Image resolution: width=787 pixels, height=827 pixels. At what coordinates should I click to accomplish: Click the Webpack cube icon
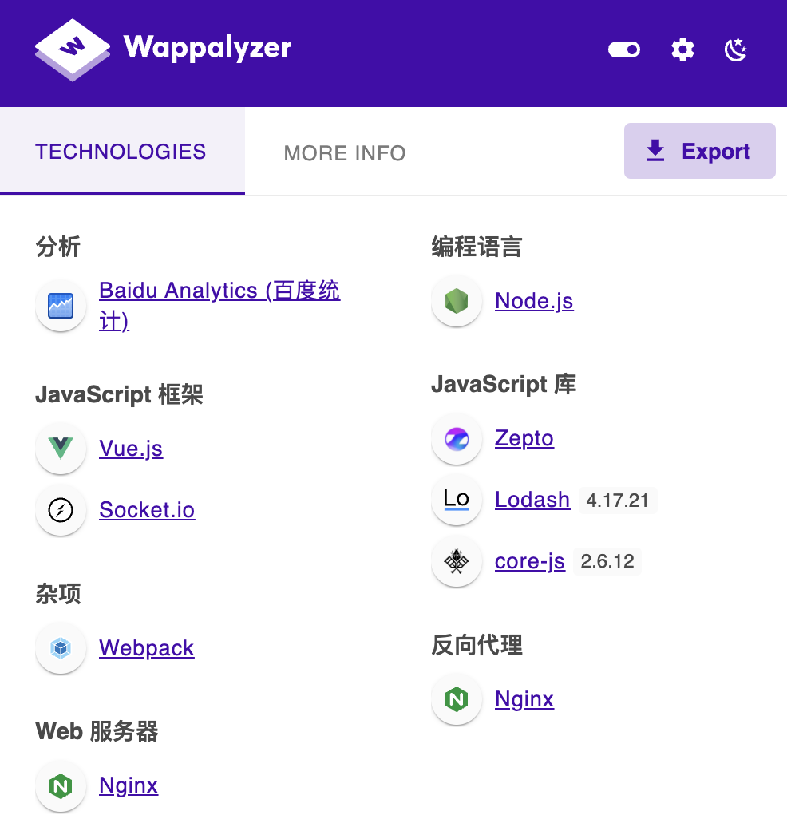tap(61, 647)
